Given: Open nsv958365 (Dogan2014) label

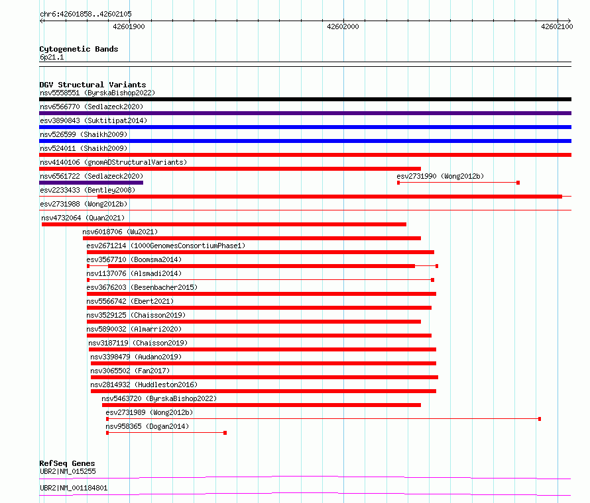Looking at the screenshot, I should (147, 426).
